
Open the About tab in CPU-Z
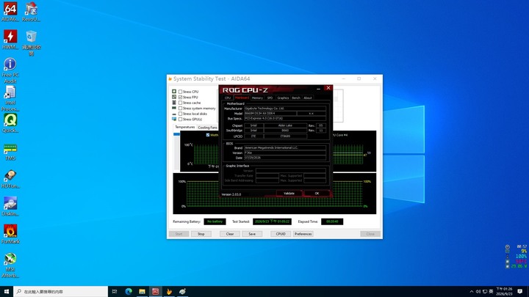click(x=308, y=98)
